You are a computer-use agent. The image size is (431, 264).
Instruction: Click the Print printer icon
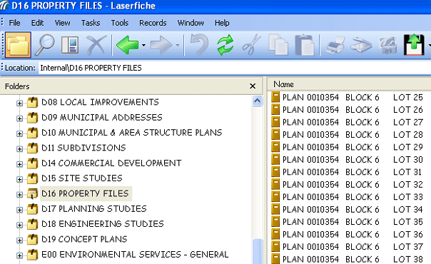335,45
